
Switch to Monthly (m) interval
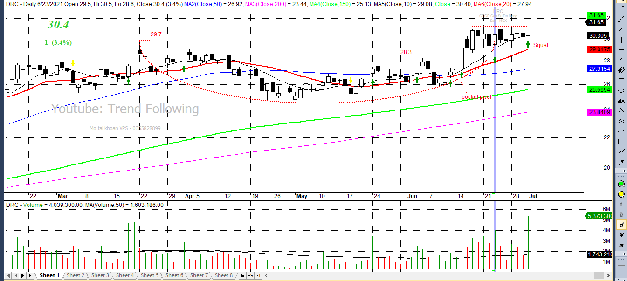coord(621,246)
